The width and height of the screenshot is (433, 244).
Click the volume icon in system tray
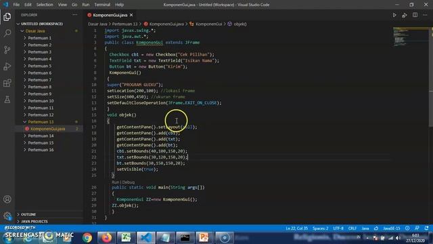tap(398, 238)
